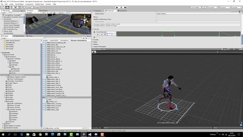Open the Assets menu
Image resolution: width=243 pixels, height=137 pixels.
[x=11, y=4]
